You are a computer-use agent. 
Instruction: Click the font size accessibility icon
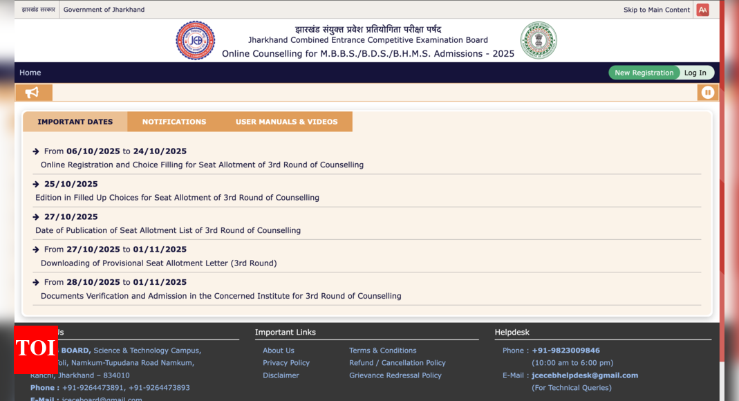click(702, 10)
